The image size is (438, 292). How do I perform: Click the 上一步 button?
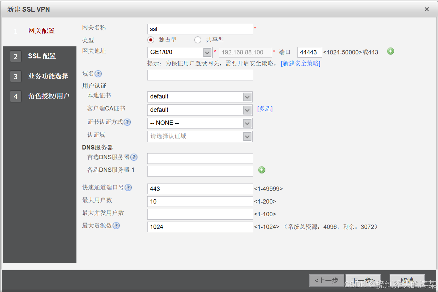pos(326,280)
